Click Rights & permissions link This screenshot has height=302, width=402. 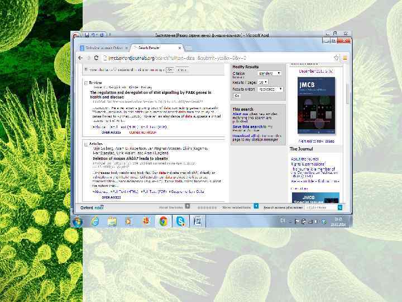click(x=308, y=164)
